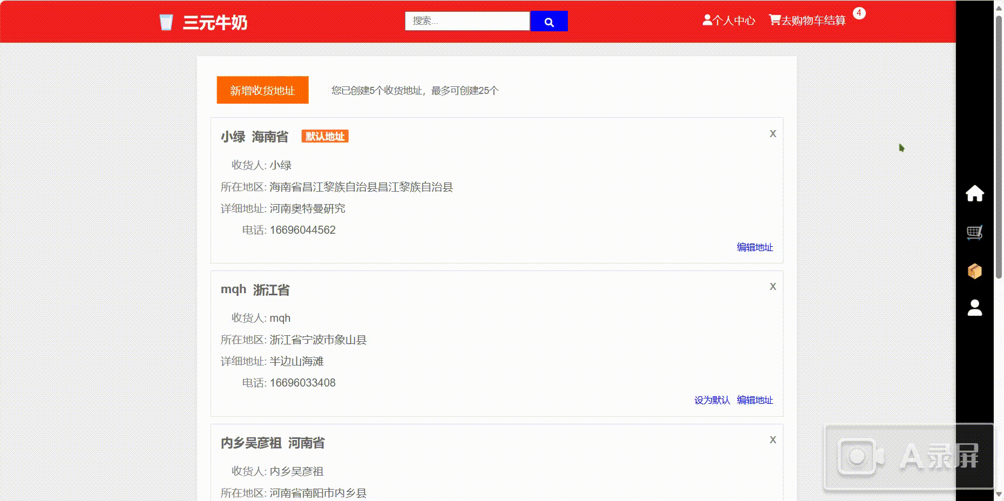Click the blue search magnifier icon

click(549, 22)
